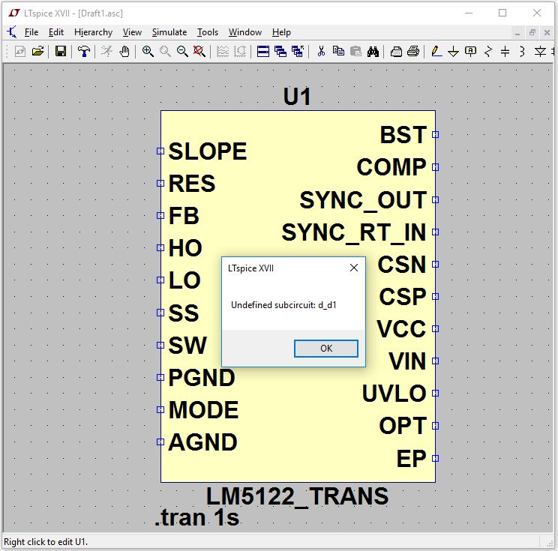Click the MODE pin label
The width and height of the screenshot is (558, 551).
tap(203, 410)
